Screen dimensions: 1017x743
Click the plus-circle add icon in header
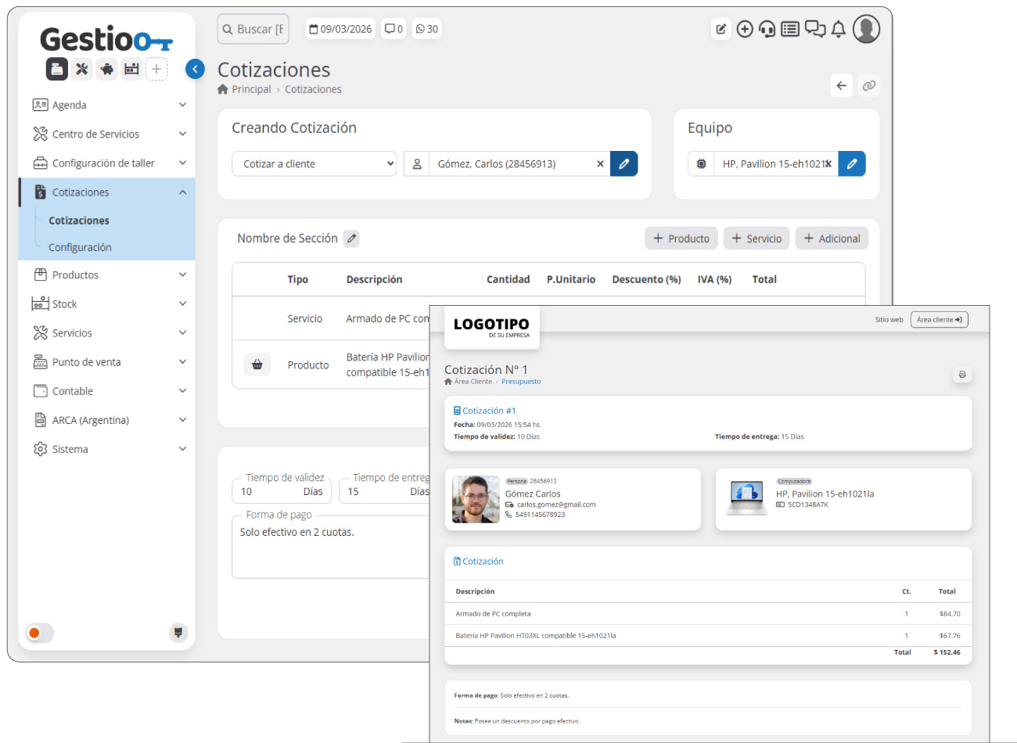tap(745, 29)
